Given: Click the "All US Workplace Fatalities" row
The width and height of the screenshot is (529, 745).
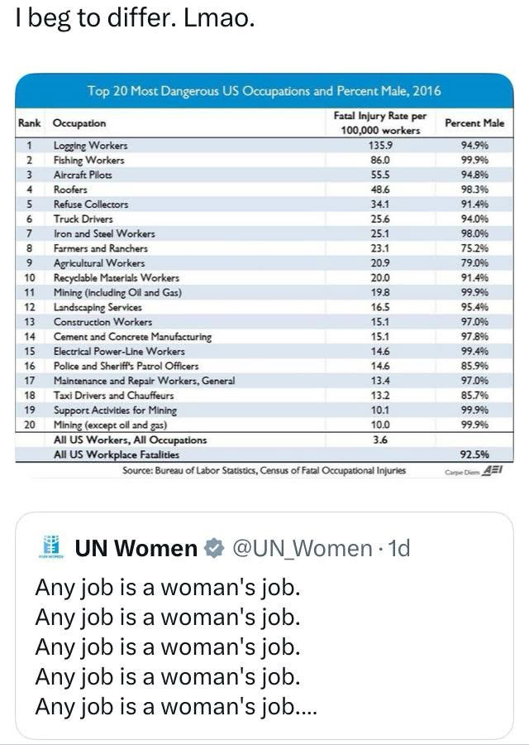Looking at the screenshot, I should pos(116,454).
